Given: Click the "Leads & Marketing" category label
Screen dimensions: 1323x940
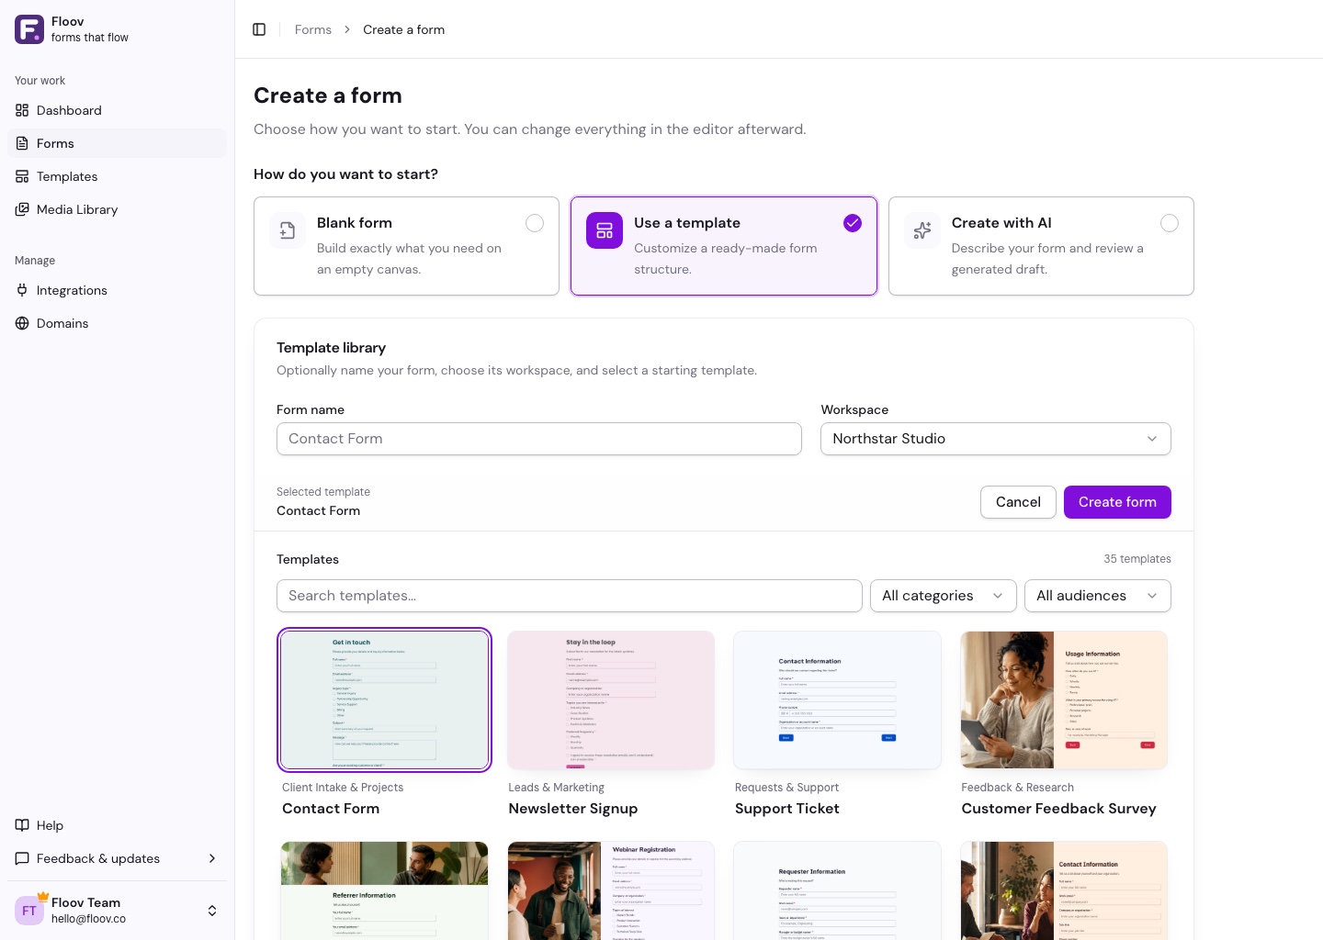Looking at the screenshot, I should (556, 788).
